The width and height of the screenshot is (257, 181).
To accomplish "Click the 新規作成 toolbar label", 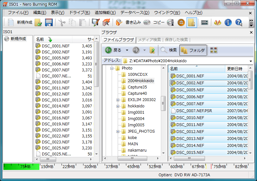I will pos(24,22).
